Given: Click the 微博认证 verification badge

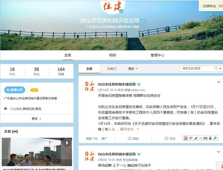Looking at the screenshot, I should 15,90.
